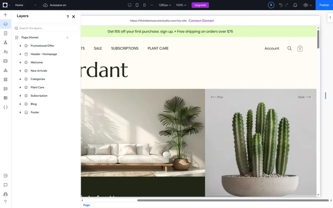Expand the Plant Care layer

click(20, 87)
